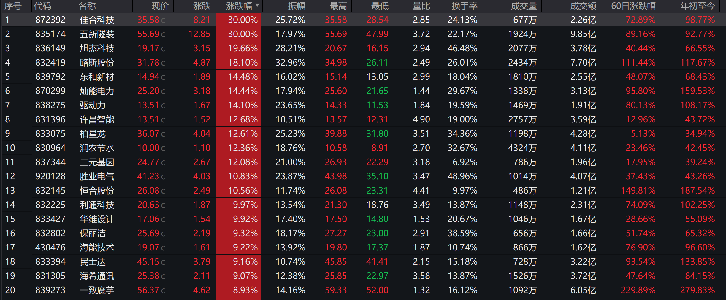Click the 14.48% change cell
This screenshot has width=726, height=300.
tap(239, 77)
